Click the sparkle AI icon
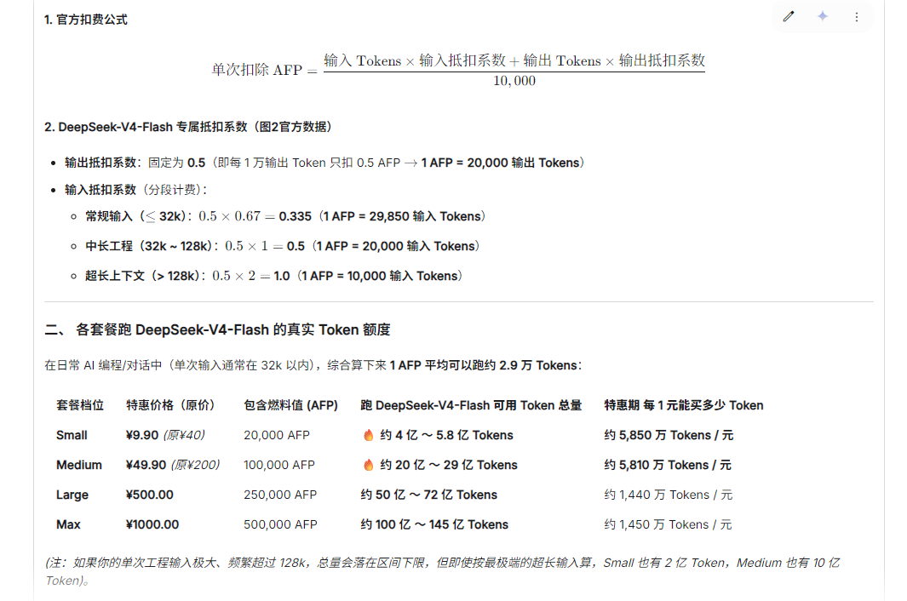 (823, 17)
